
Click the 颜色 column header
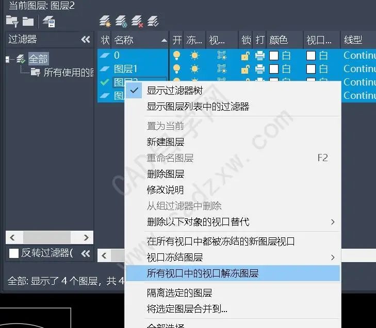coord(285,40)
